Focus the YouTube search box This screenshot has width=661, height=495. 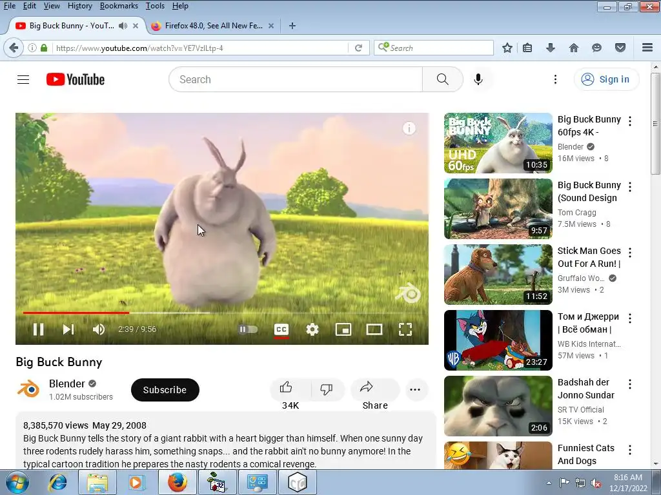pos(296,79)
